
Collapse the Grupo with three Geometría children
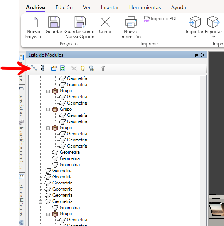coord(48,128)
